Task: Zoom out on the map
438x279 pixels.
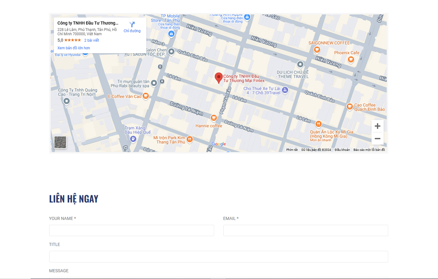Action: (x=378, y=139)
